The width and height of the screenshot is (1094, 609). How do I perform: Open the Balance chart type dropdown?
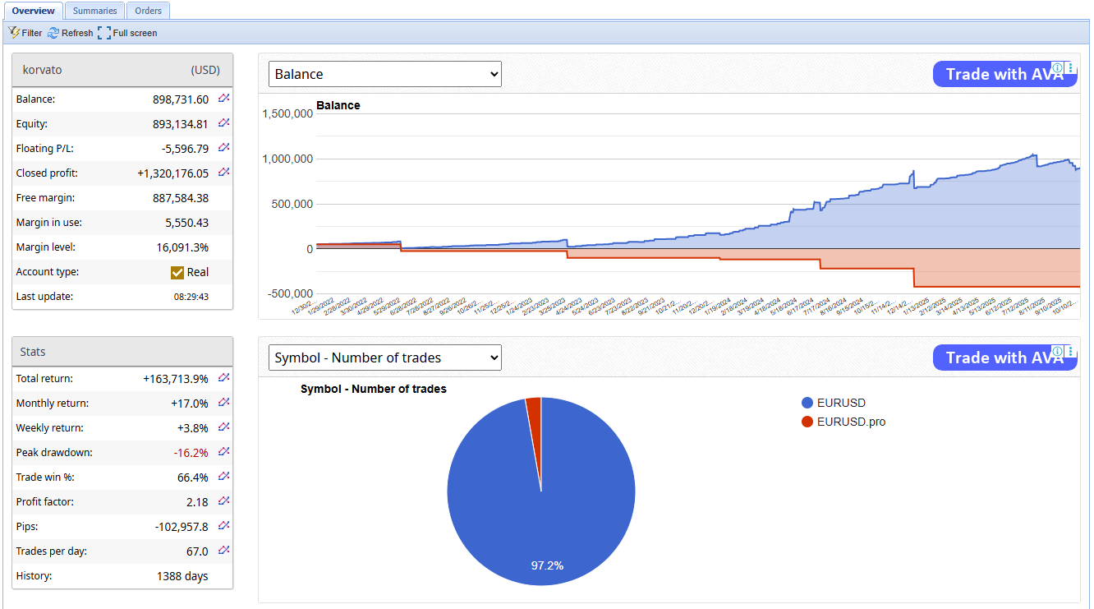(x=385, y=74)
